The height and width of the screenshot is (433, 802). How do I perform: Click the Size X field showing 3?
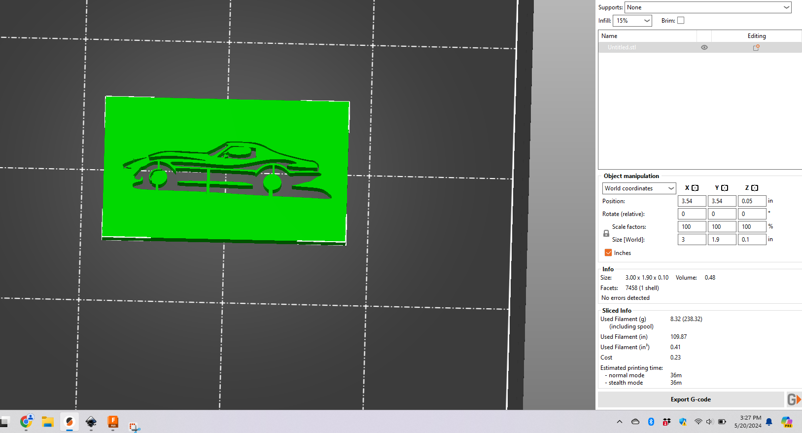point(692,240)
